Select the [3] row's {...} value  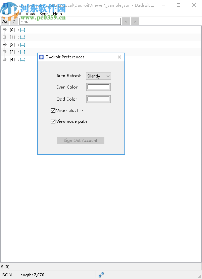coord(22,52)
